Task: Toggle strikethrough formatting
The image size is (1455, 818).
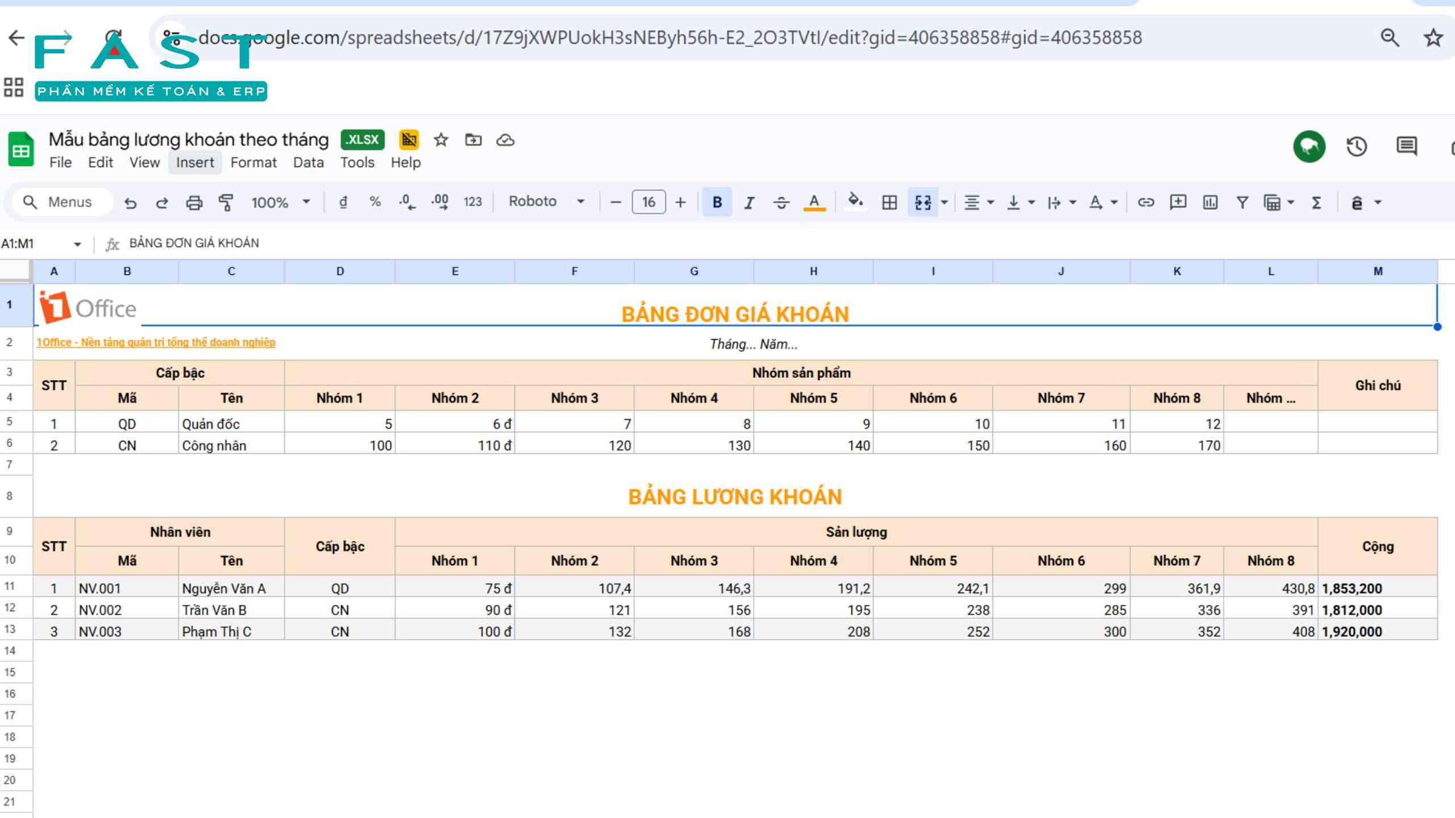Action: (x=781, y=202)
